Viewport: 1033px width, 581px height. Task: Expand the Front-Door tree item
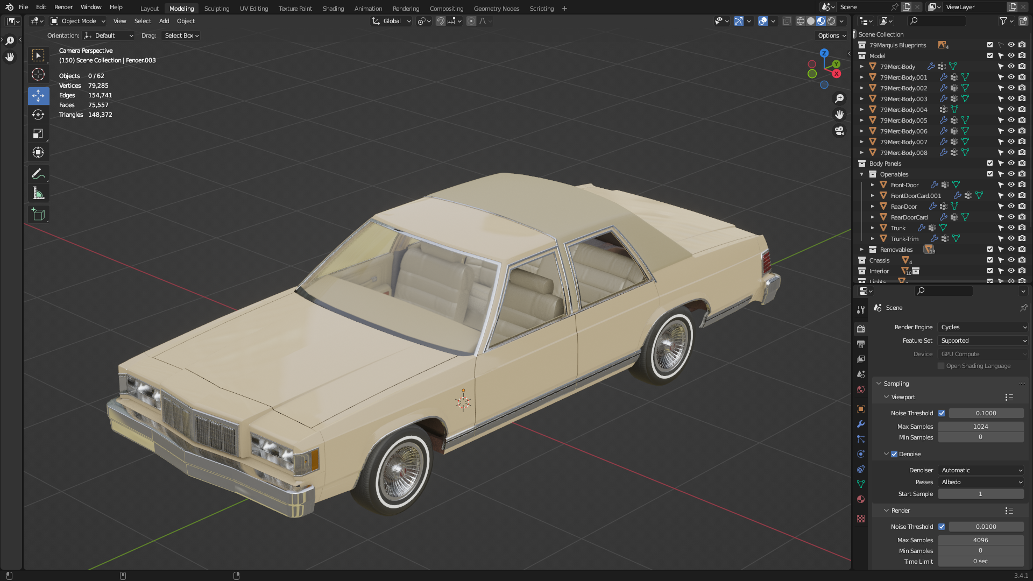click(873, 185)
